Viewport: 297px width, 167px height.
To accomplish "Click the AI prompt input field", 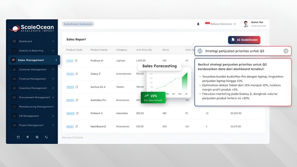I will [243, 51].
